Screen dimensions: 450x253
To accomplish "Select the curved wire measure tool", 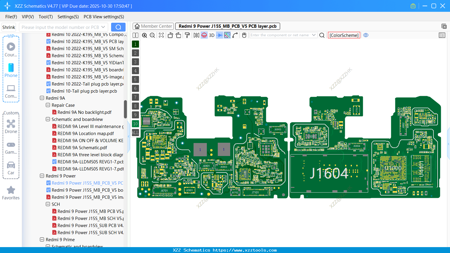I will (235, 35).
